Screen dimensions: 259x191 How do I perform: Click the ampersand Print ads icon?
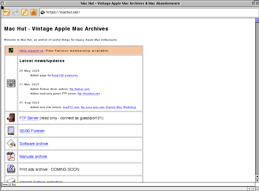[11, 169]
